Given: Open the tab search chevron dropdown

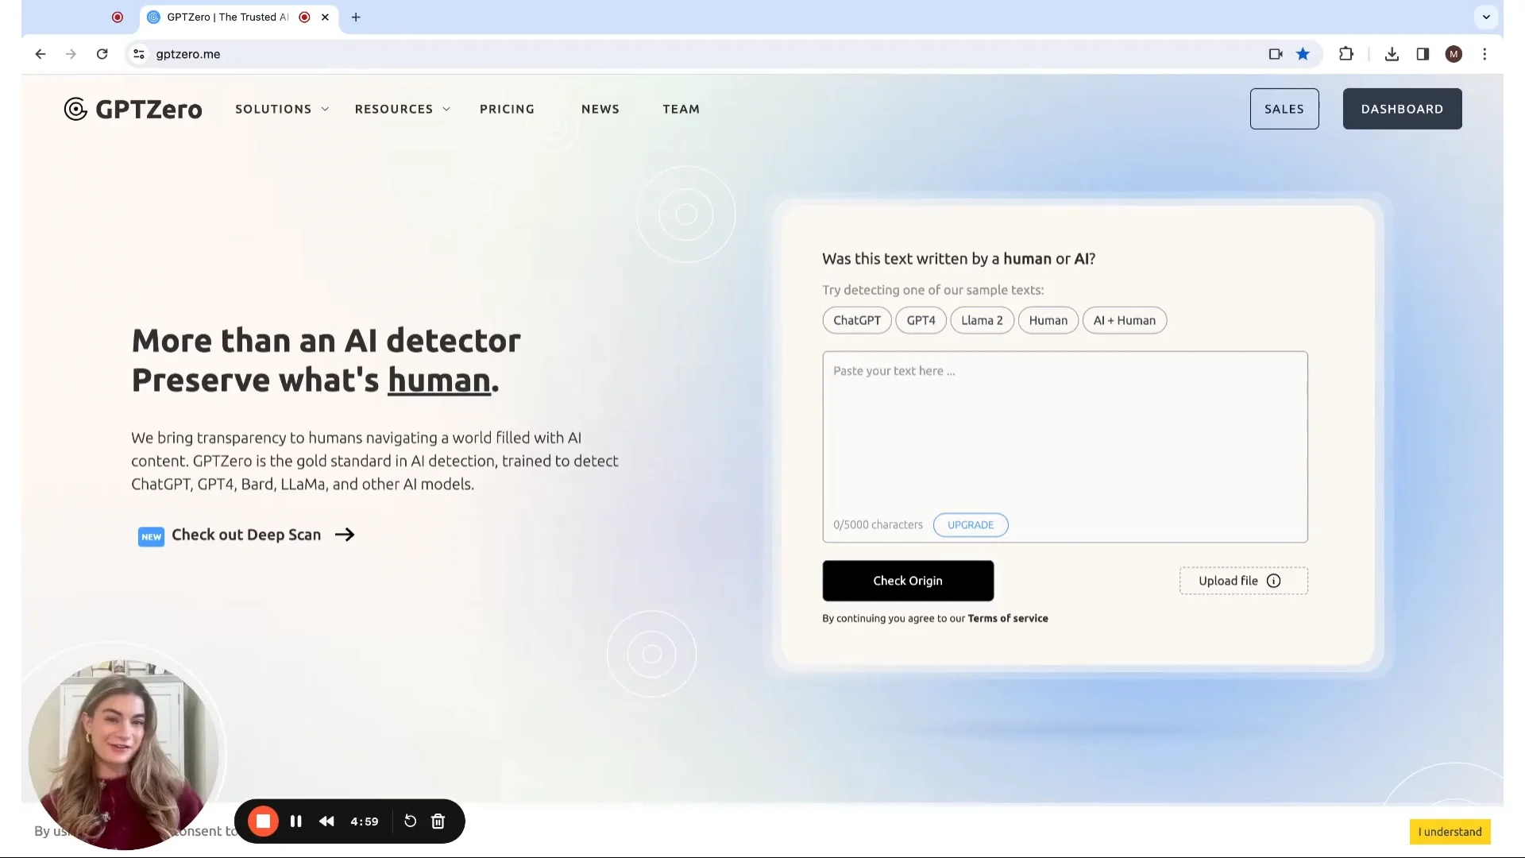Looking at the screenshot, I should [x=1486, y=17].
